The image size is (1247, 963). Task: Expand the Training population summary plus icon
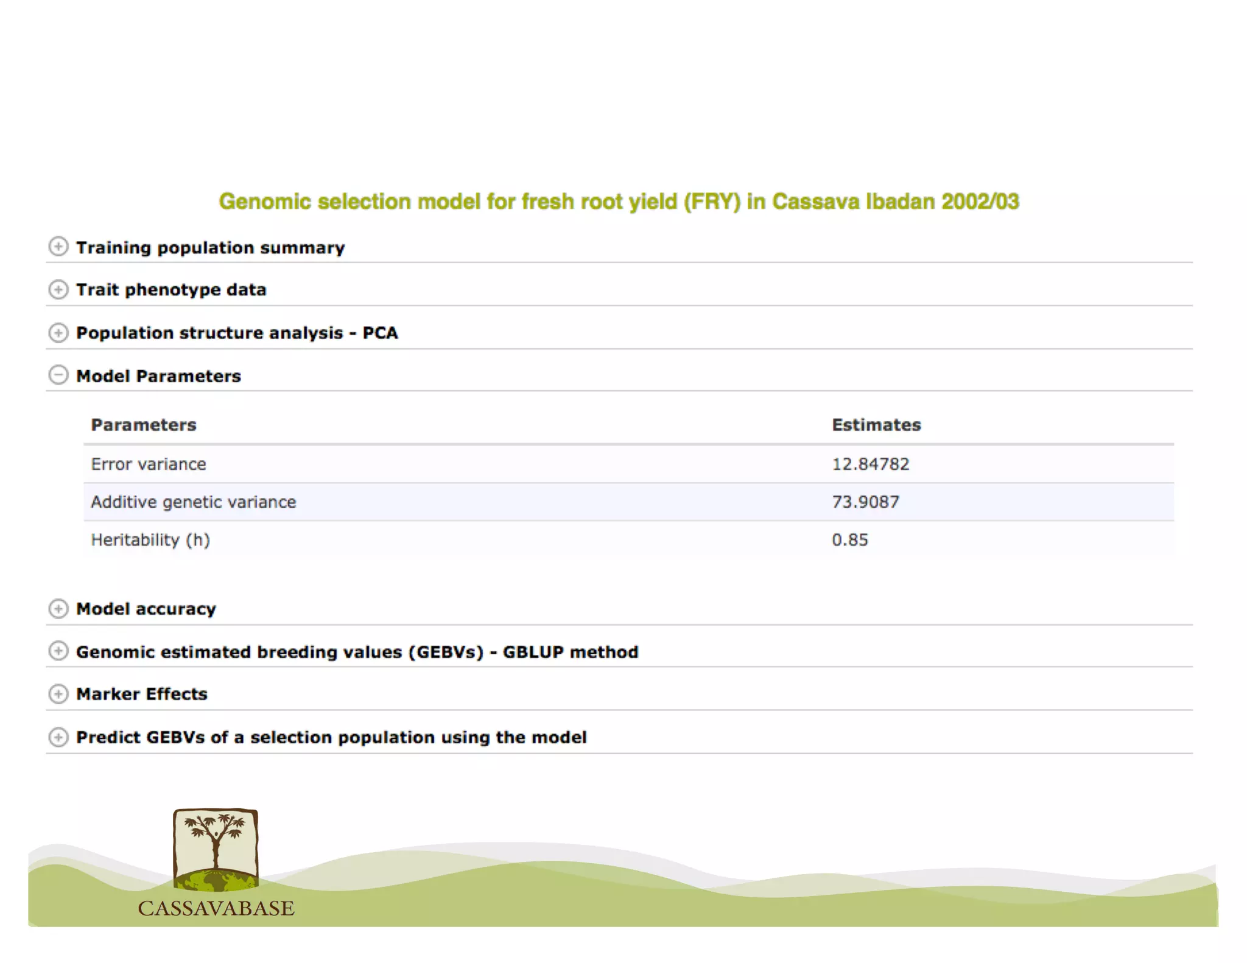pyautogui.click(x=58, y=247)
